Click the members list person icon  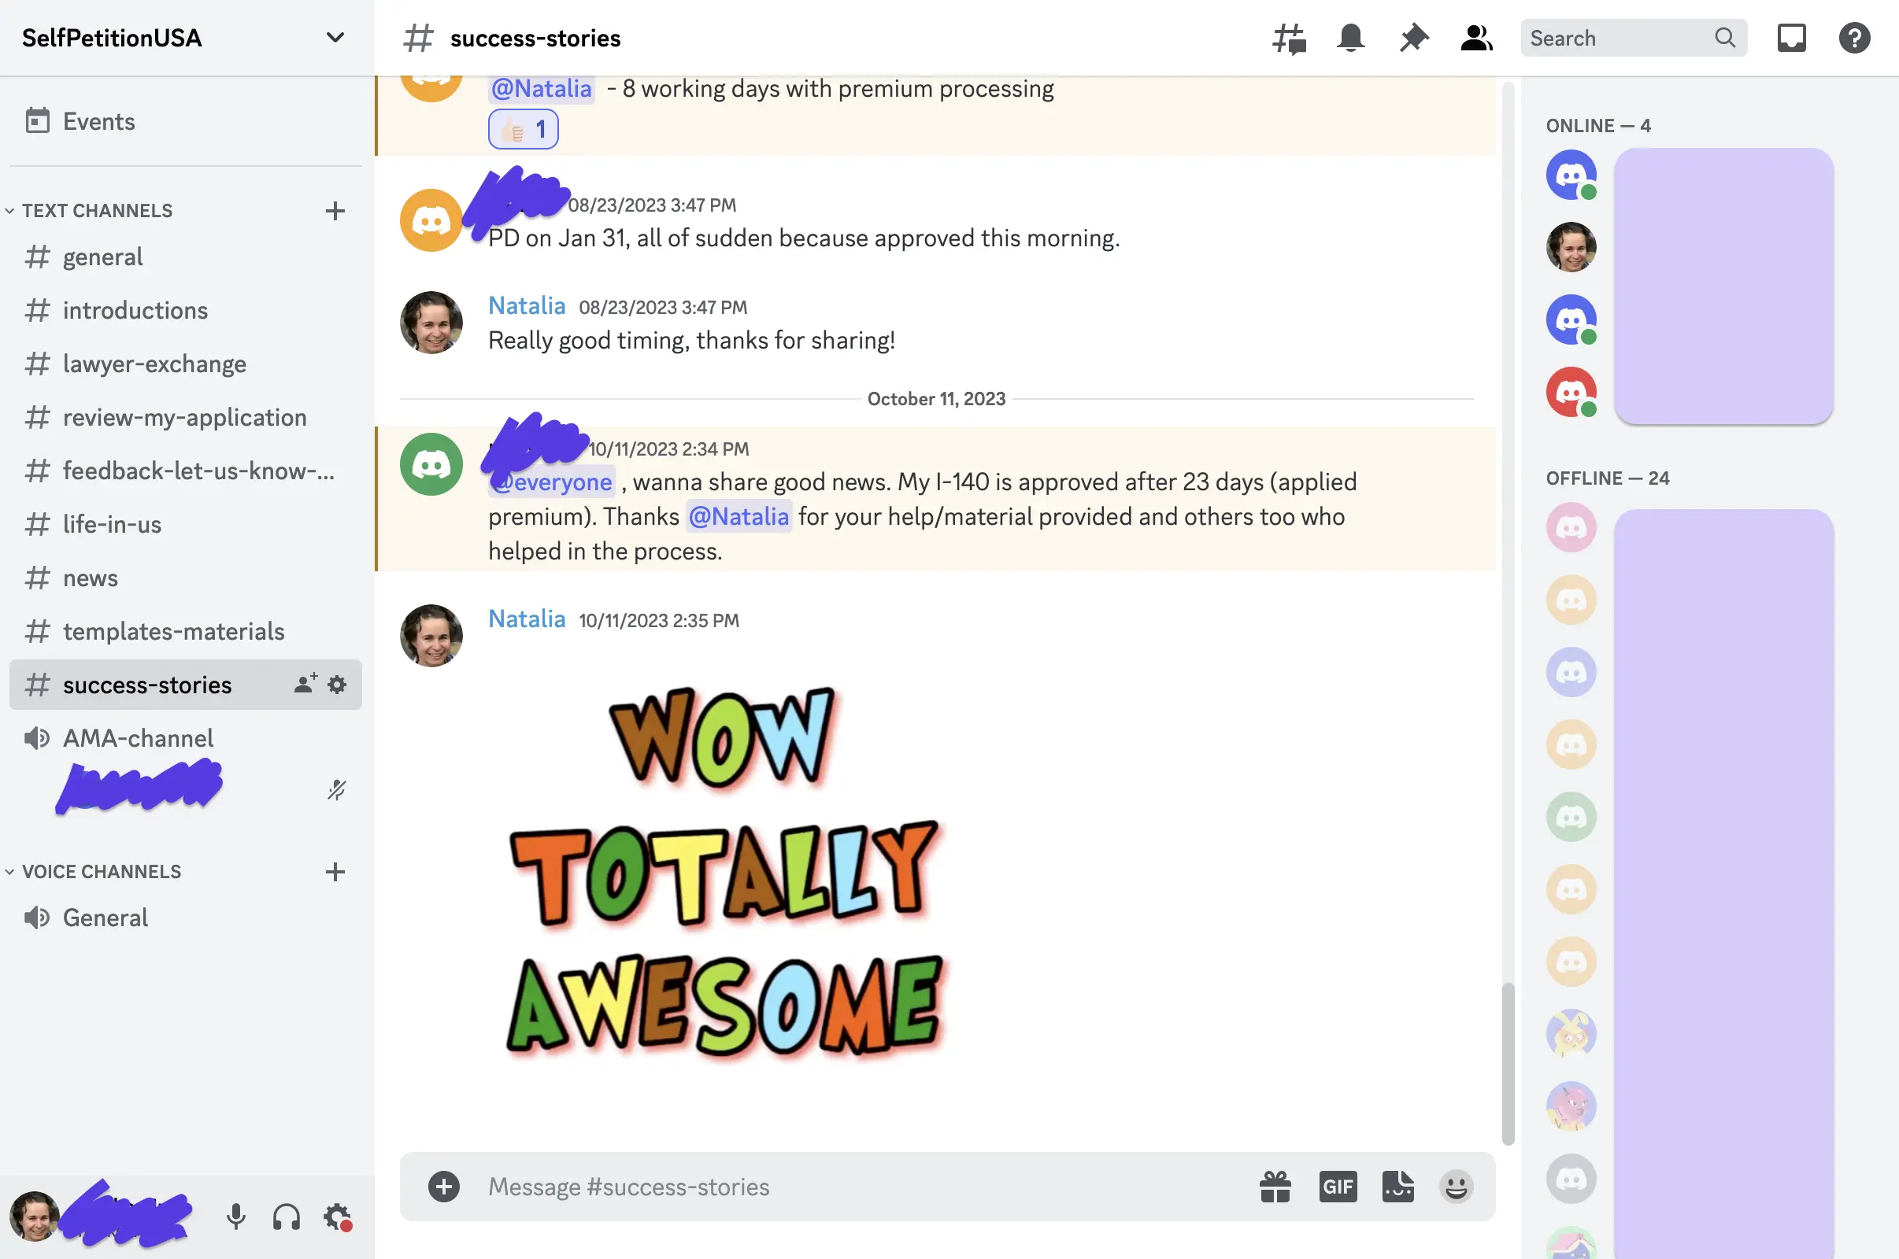[1475, 36]
